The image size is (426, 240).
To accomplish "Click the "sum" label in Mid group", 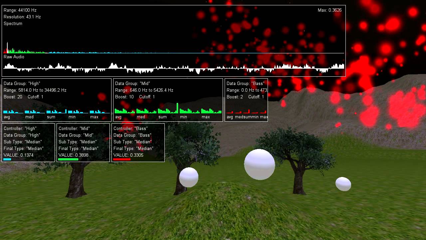I will coord(162,117).
